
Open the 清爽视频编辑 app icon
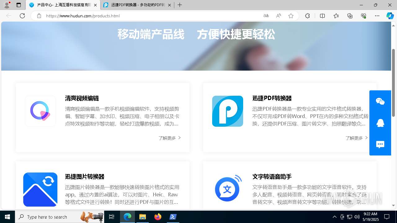(40, 111)
